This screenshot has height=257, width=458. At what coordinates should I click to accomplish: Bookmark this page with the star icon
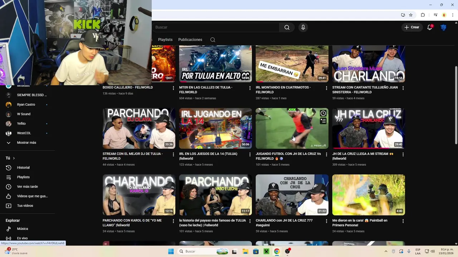411,15
